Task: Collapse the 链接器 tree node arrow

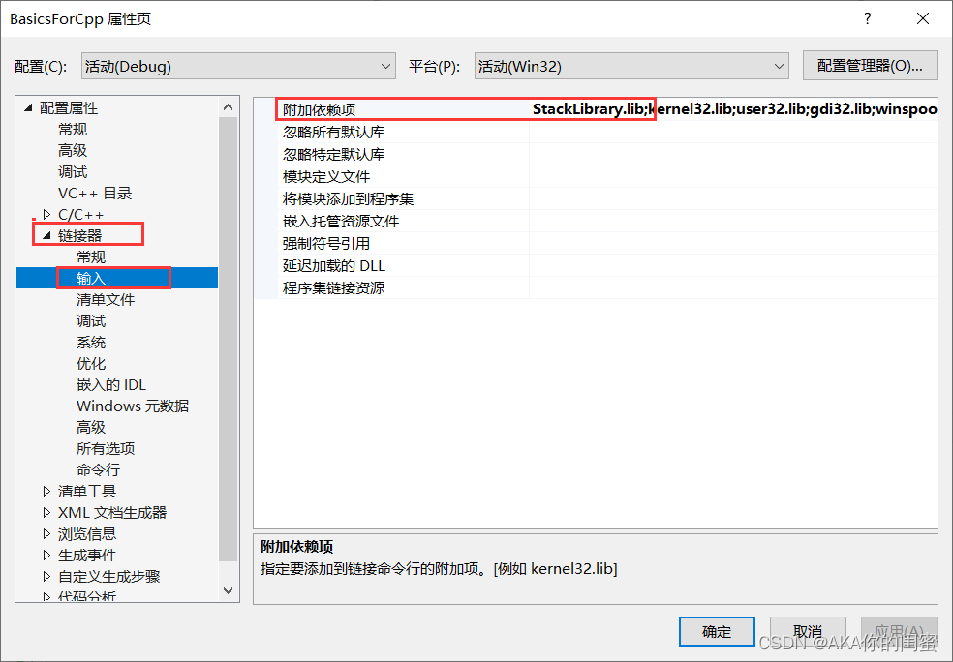Action: (46, 235)
